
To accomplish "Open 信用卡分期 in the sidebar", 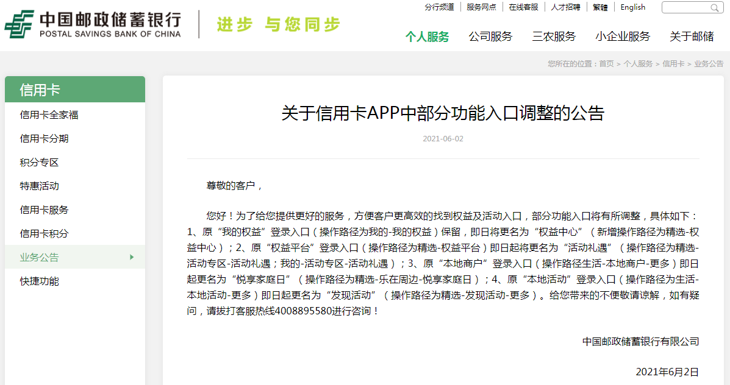I will 45,138.
